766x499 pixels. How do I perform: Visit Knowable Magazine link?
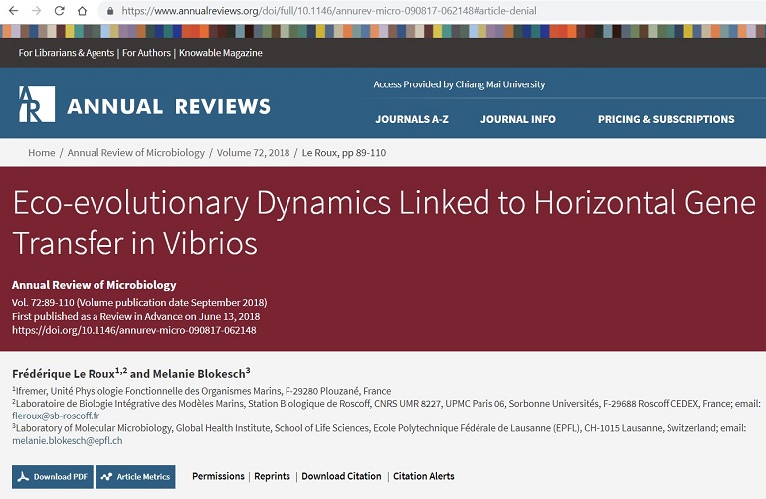click(220, 53)
